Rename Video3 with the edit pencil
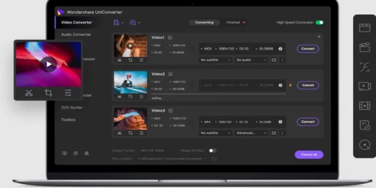 tap(171, 110)
